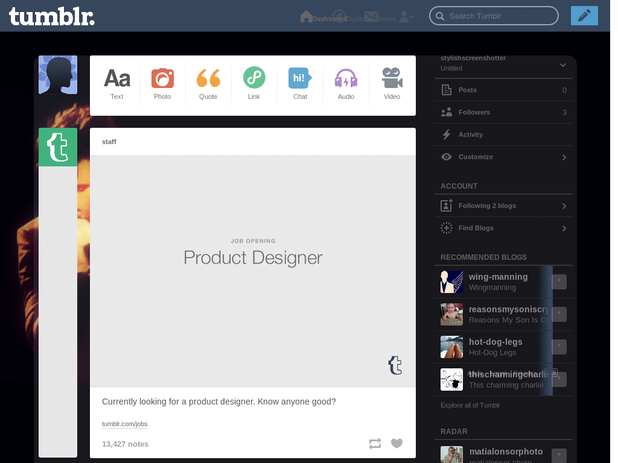Create a new Audio post
Screen dimensions: 618x463
(346, 84)
